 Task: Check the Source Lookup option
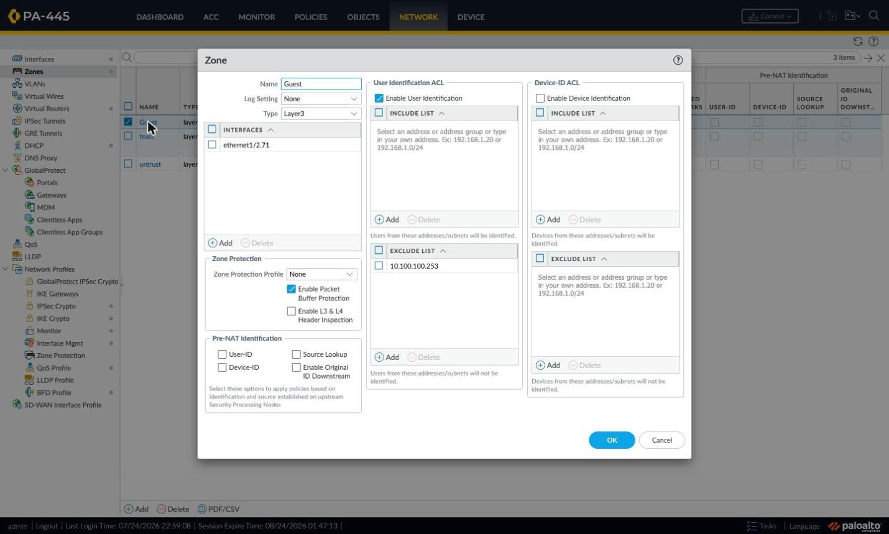point(296,354)
